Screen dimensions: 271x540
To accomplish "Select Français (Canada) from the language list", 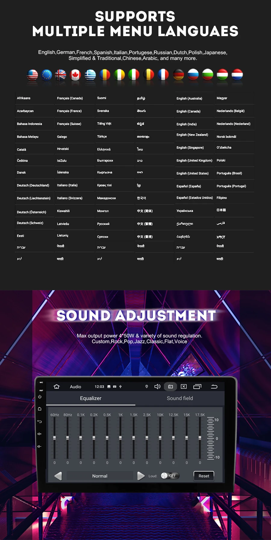I will tap(70, 98).
